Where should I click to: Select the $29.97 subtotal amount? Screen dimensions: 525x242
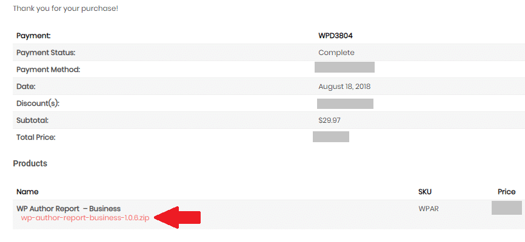click(x=329, y=120)
